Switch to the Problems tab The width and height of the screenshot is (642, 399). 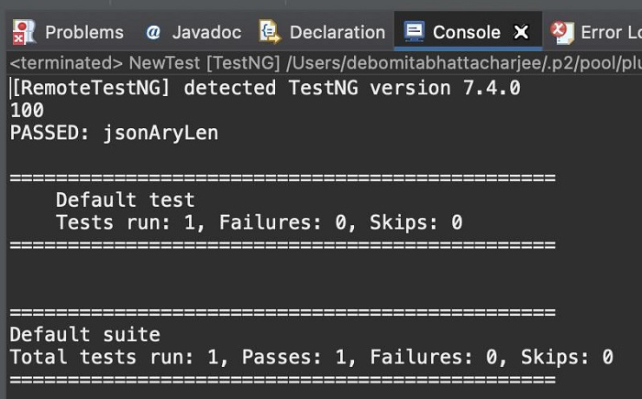pyautogui.click(x=83, y=33)
